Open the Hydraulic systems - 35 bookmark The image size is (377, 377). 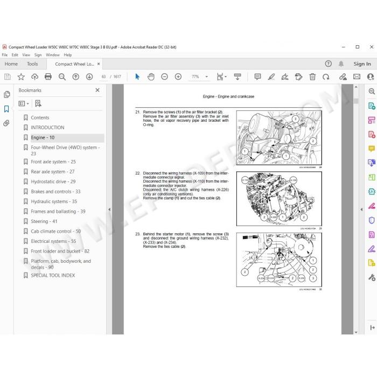[x=54, y=201]
